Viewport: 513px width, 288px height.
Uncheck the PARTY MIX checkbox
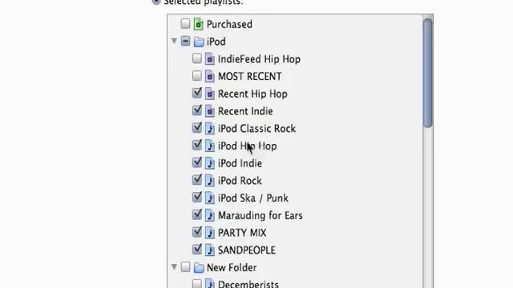point(197,232)
